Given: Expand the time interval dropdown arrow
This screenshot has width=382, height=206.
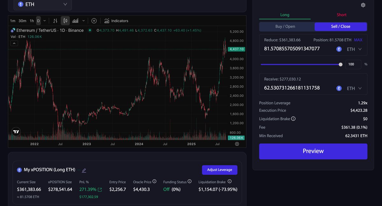Looking at the screenshot, I should (x=45, y=21).
